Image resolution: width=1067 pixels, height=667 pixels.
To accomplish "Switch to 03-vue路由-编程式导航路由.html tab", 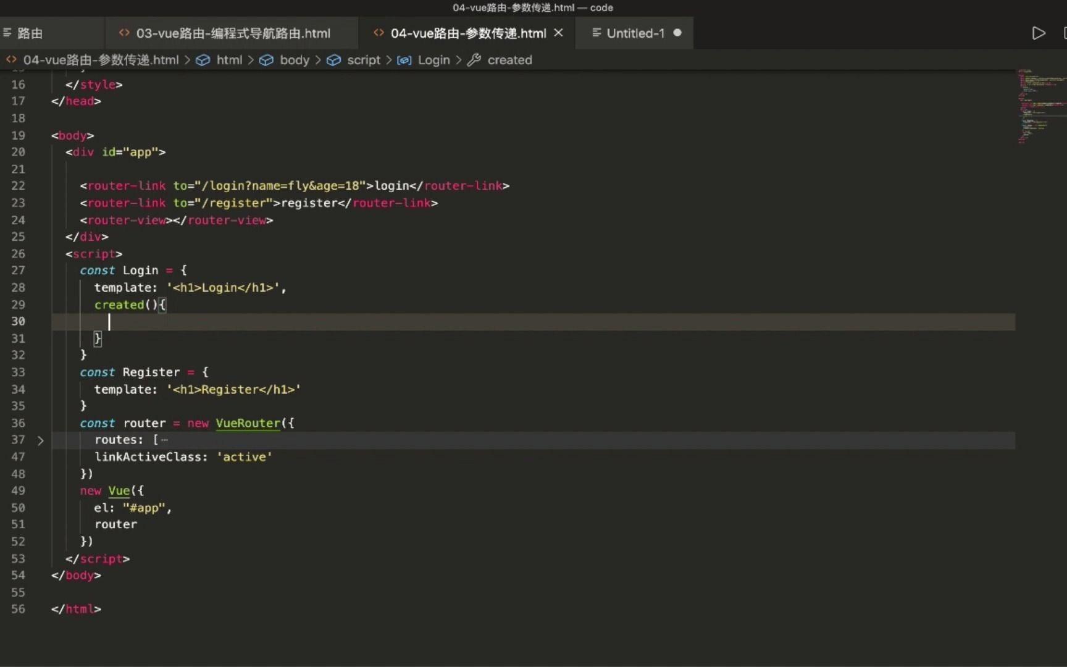I will [232, 33].
